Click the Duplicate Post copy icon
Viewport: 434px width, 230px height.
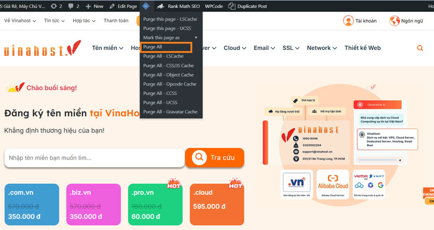pos(232,6)
